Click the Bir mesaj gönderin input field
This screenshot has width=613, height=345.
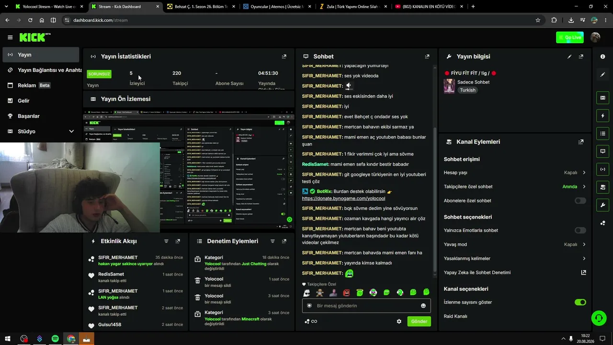366,306
